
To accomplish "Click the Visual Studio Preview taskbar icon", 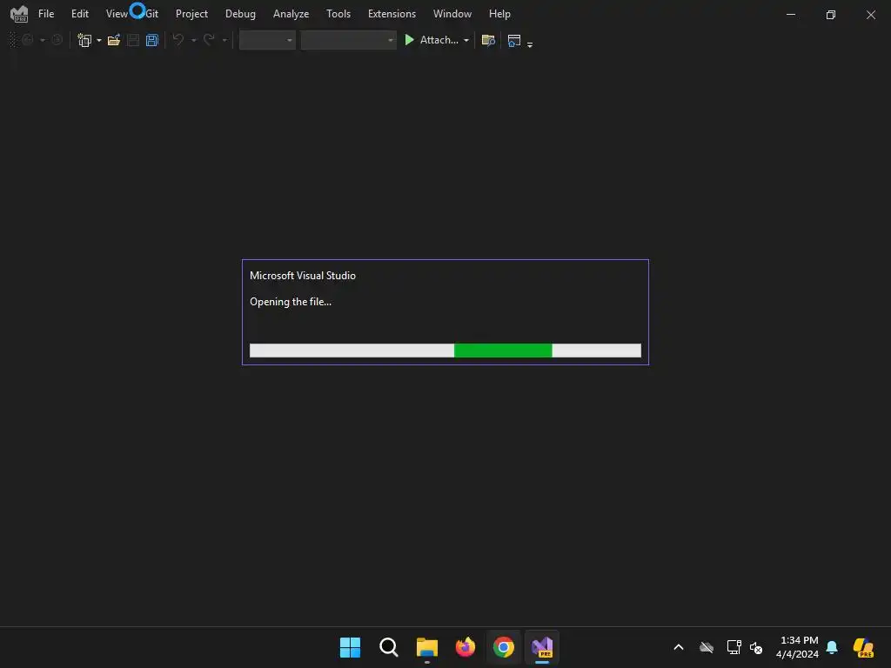I will (x=542, y=647).
